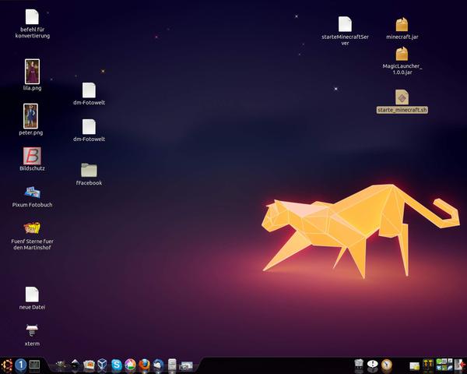Screen dimensions: 467x374
Task: Launch Picasa from the dock
Action: (x=131, y=365)
